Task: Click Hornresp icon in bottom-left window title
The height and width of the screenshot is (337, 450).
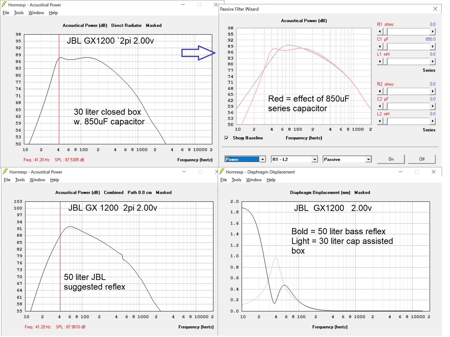Action: [5, 172]
